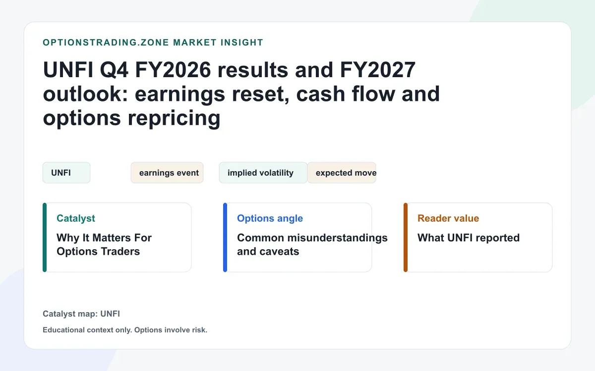Click the UNFI tag chip

(66, 173)
